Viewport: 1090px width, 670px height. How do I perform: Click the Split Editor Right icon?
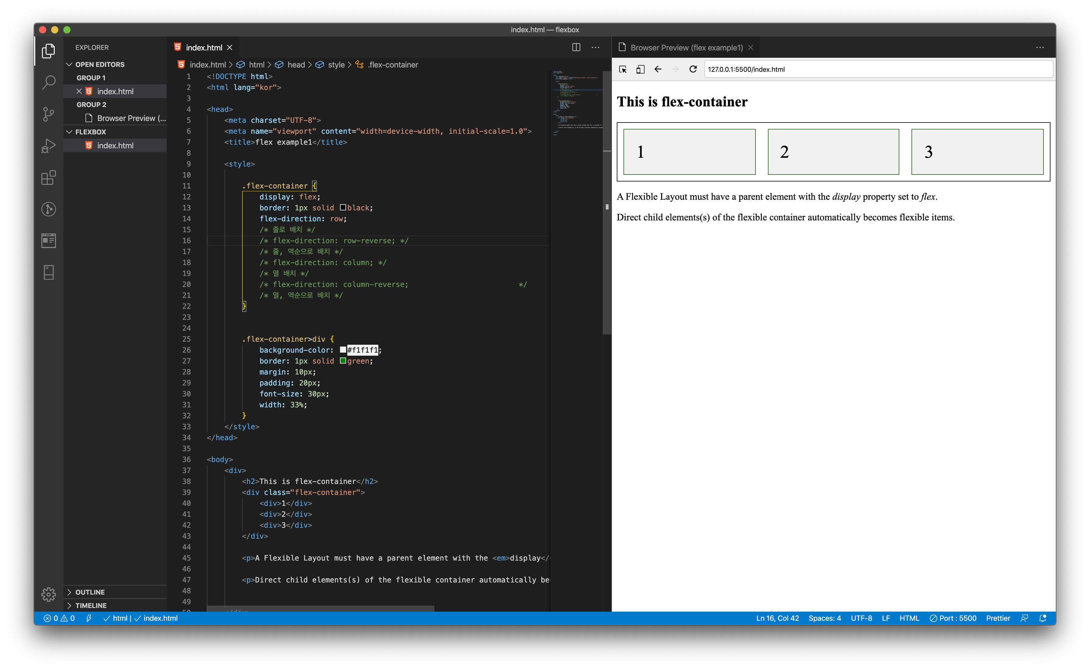576,47
